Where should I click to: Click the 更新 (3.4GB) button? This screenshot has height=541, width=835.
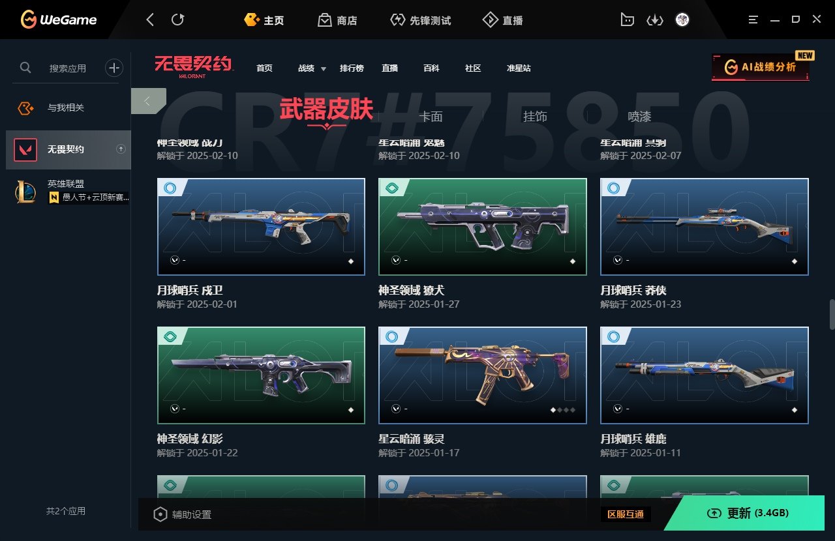coord(748,513)
